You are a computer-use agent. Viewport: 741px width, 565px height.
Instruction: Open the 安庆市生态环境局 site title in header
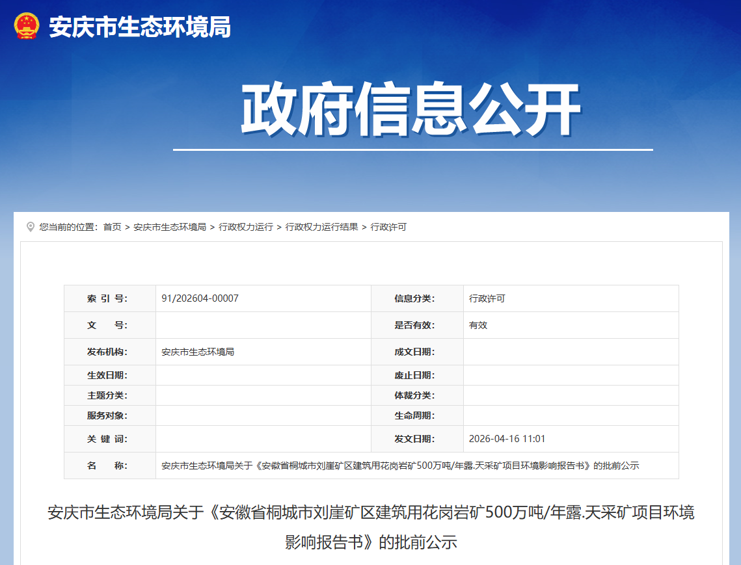tap(140, 27)
